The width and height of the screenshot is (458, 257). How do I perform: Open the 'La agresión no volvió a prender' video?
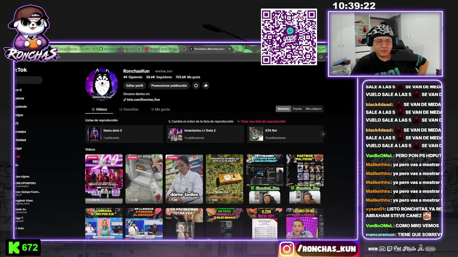coord(305,223)
